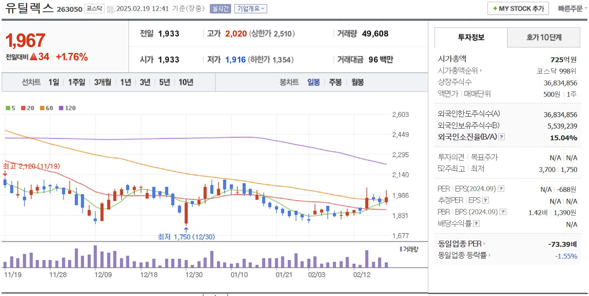Click the green 5-day moving average legend
Image resolution: width=589 pixels, height=296 pixels.
tap(10, 109)
